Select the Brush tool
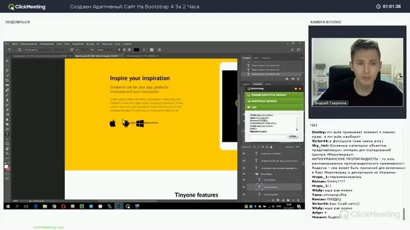The image size is (410, 230). [x=7, y=95]
